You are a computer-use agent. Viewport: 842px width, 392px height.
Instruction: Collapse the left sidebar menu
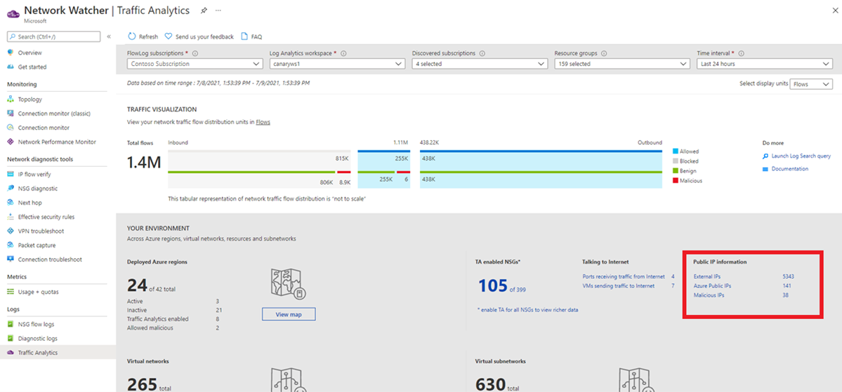click(x=109, y=36)
